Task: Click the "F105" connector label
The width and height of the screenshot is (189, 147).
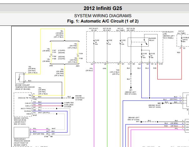Action: (81, 58)
